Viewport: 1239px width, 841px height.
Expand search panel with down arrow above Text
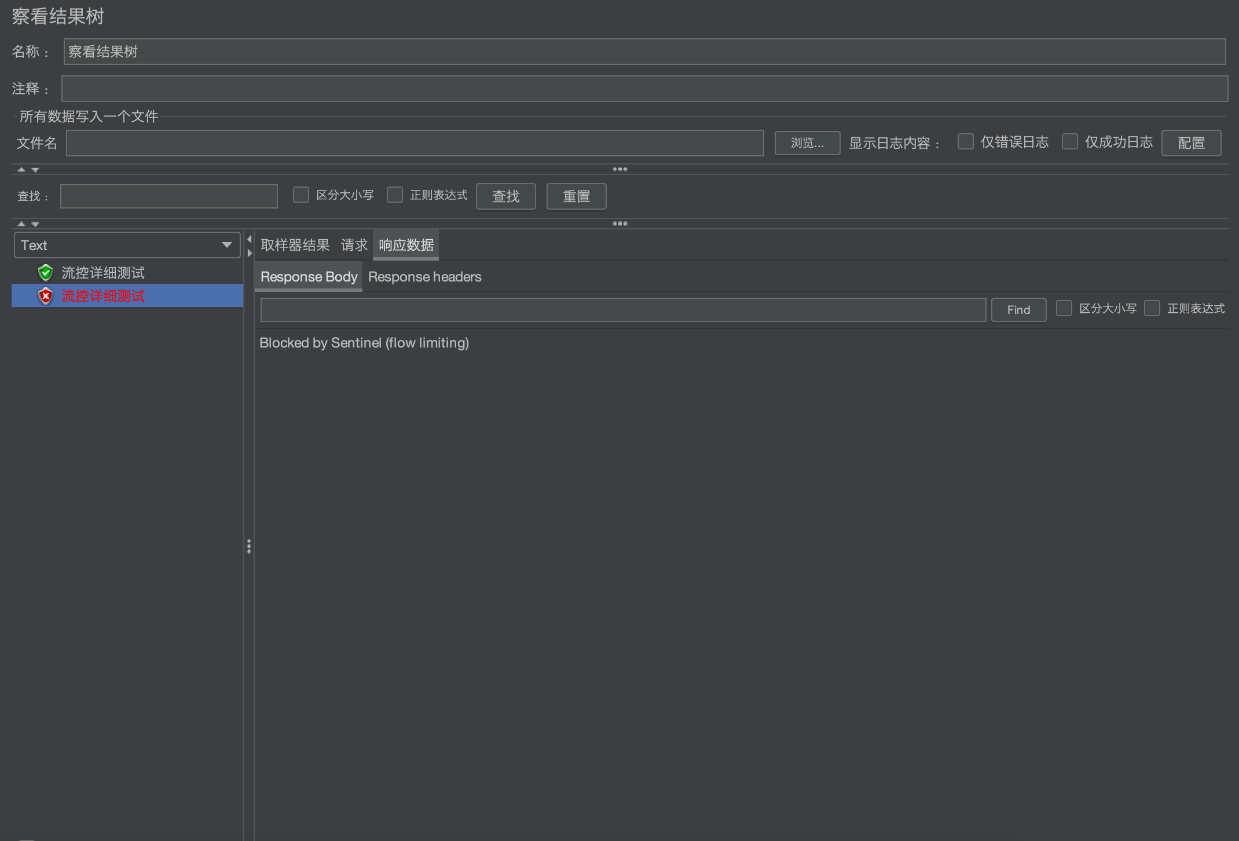[35, 224]
